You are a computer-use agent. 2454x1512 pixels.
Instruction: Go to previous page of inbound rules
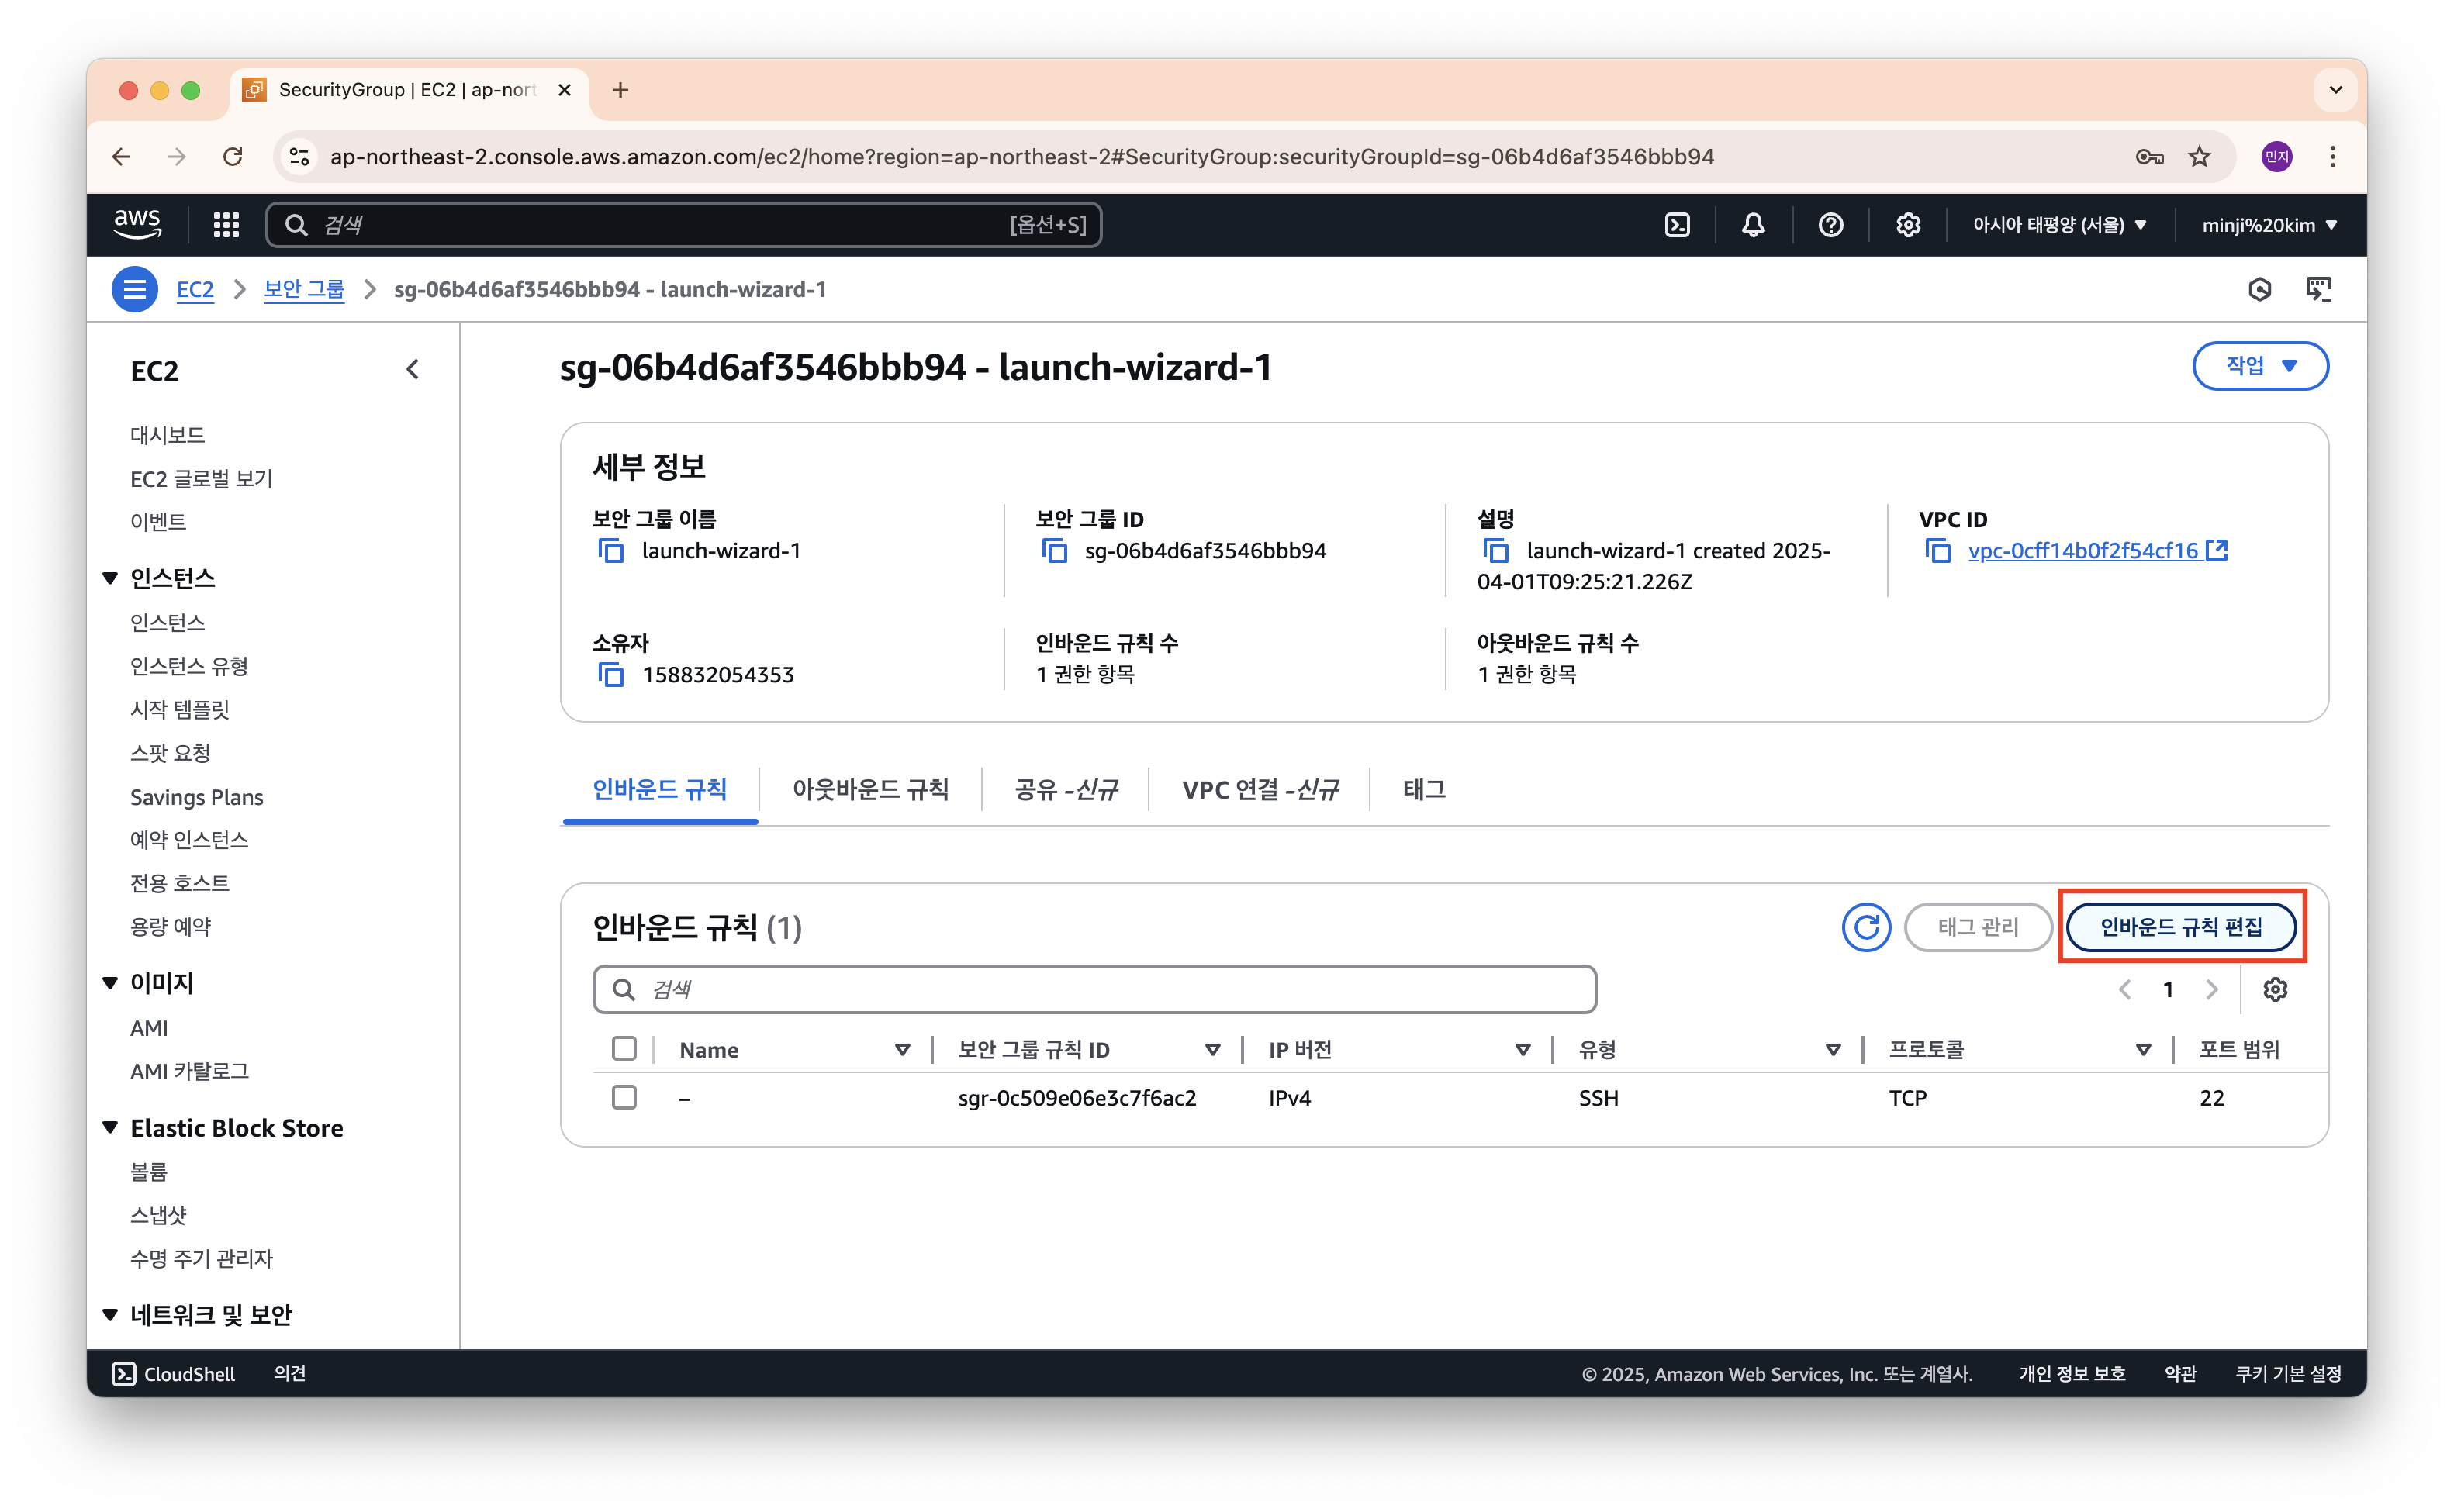2124,989
